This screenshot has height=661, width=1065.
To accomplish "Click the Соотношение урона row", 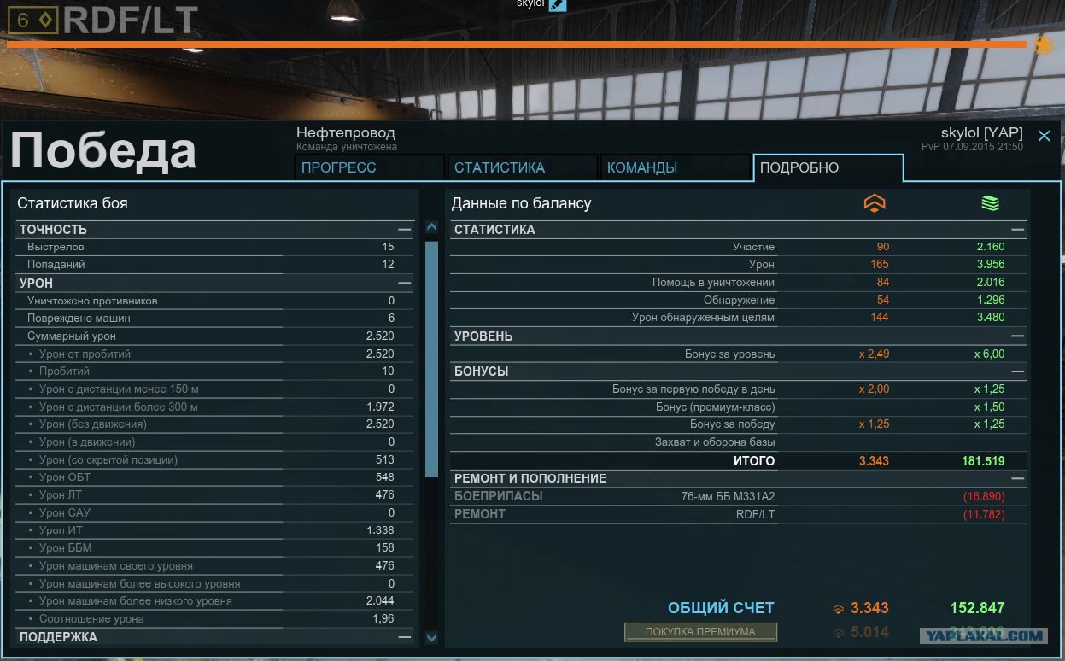I will tap(214, 618).
